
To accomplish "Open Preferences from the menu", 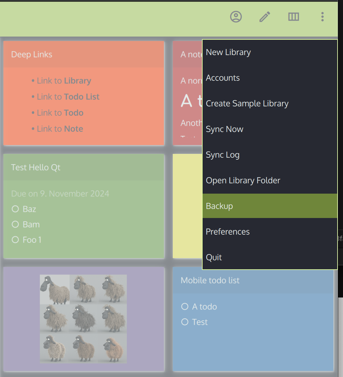I will (270, 231).
